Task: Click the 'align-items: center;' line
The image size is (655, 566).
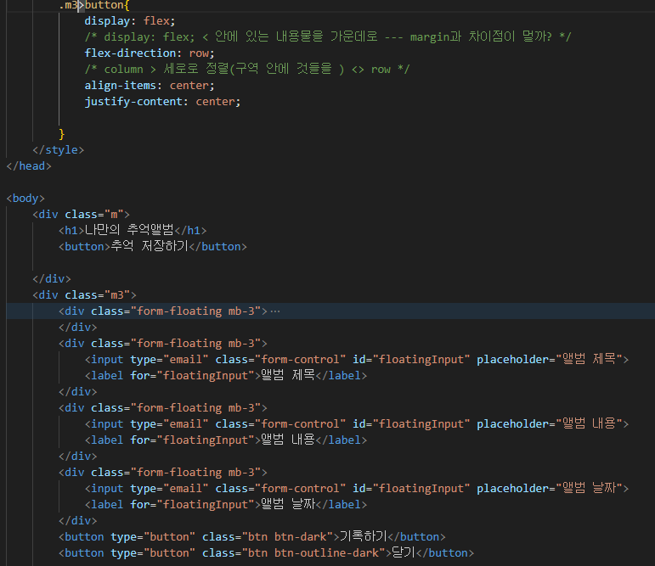Action: coord(150,86)
